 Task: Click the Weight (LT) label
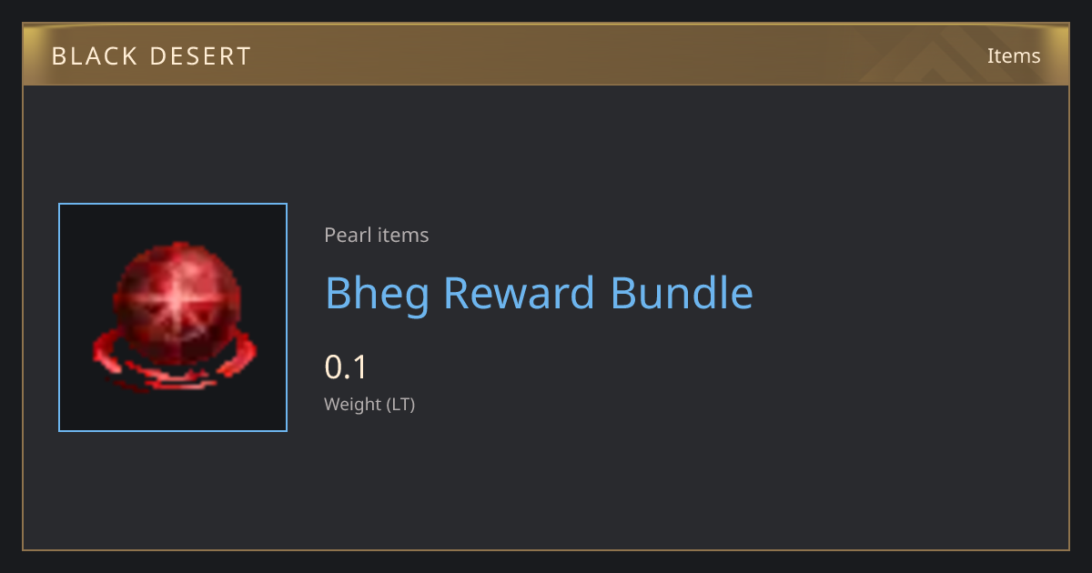click(x=369, y=405)
